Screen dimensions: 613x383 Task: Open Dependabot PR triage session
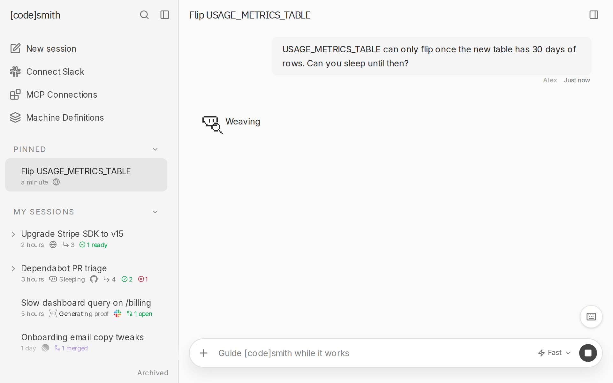pyautogui.click(x=64, y=268)
